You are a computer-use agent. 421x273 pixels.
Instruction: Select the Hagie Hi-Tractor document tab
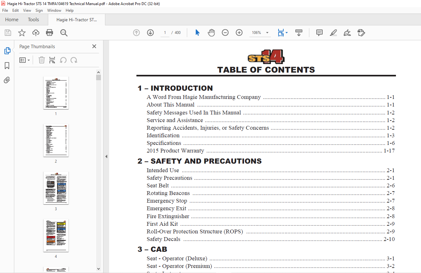[x=77, y=20]
